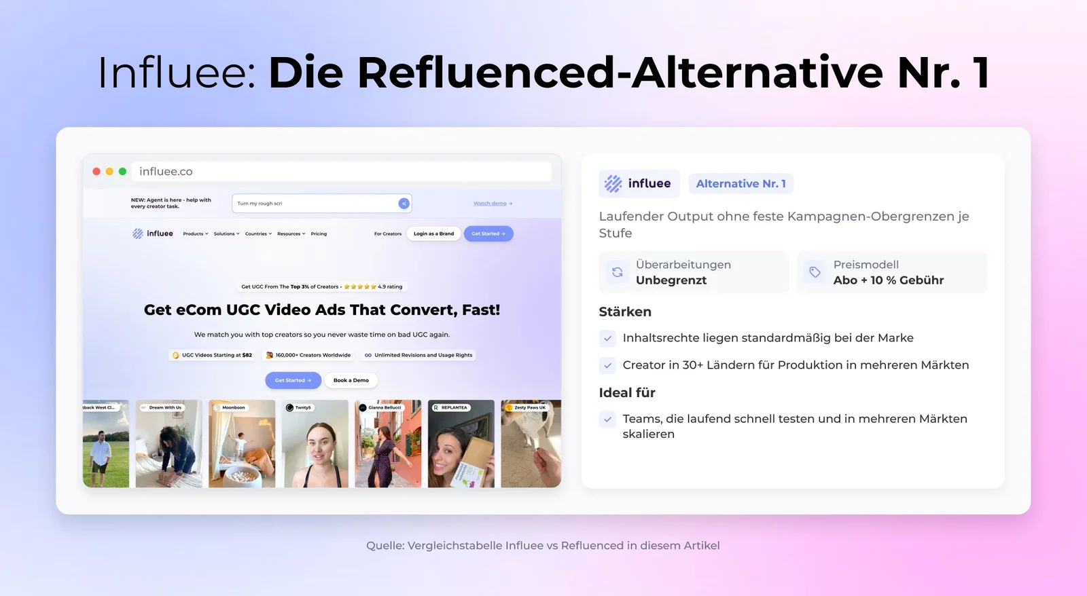Expand the Solutions dropdown in navbar

point(227,234)
